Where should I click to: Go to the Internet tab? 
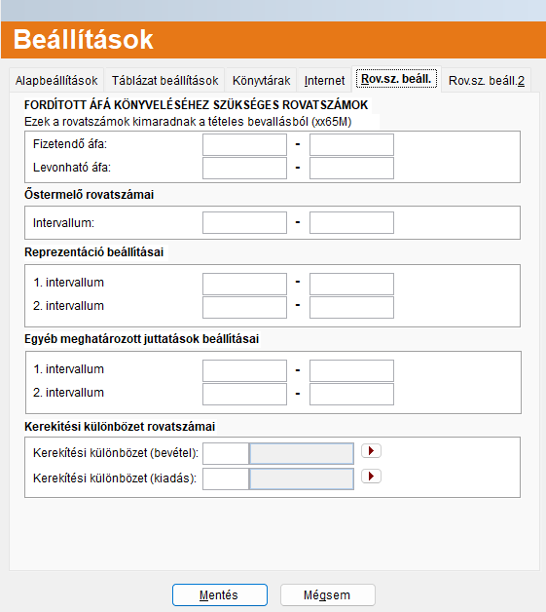click(x=324, y=81)
